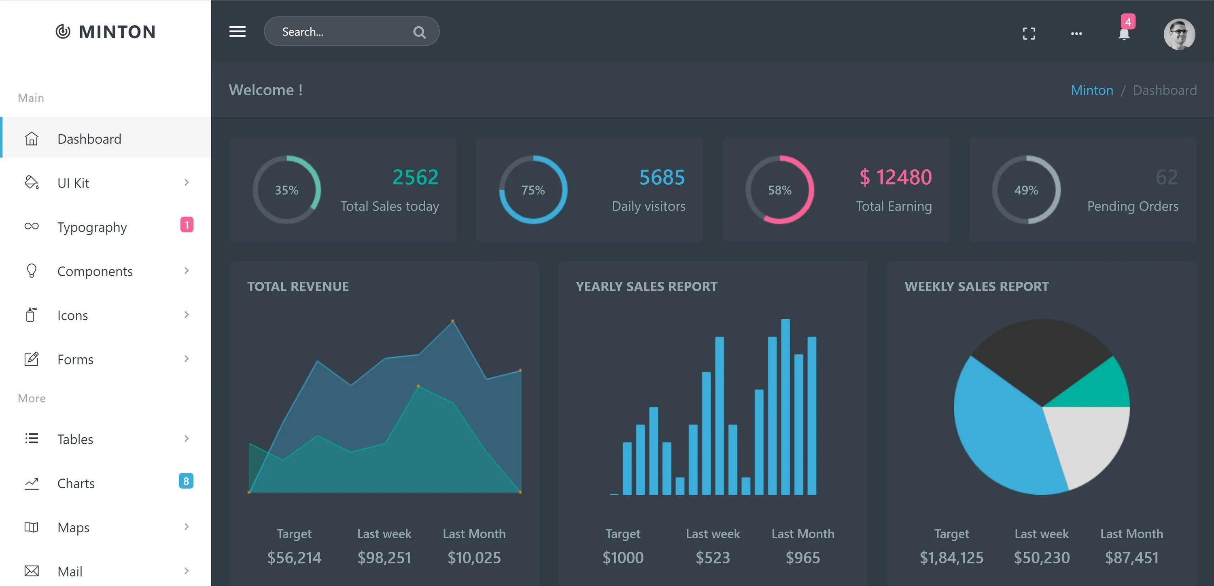Click the search magnifier icon
Viewport: 1214px width, 586px height.
point(419,32)
